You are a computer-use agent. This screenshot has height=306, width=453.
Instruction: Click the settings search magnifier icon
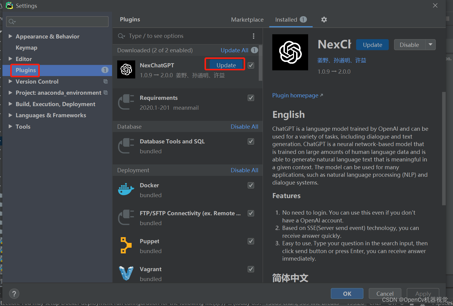(12, 22)
